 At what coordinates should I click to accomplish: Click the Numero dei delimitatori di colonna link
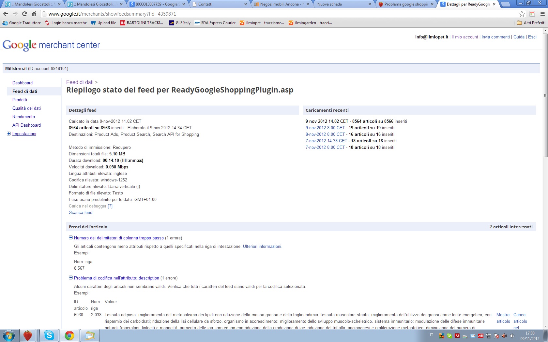[119, 238]
